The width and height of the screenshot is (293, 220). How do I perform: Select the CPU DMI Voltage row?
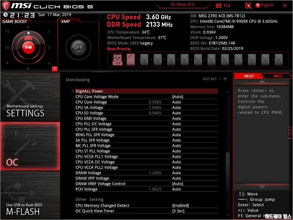[x=146, y=118]
